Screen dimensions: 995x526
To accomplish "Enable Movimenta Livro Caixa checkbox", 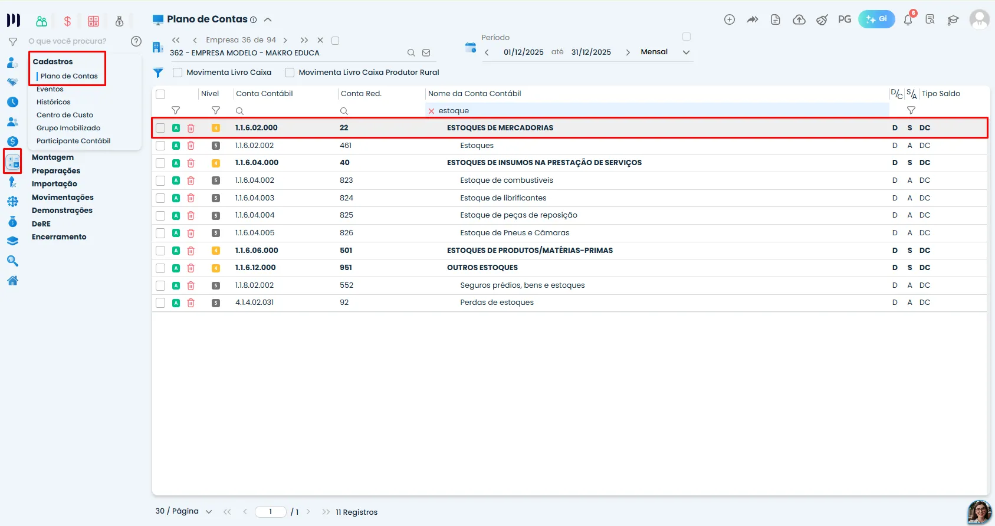I will tap(178, 73).
